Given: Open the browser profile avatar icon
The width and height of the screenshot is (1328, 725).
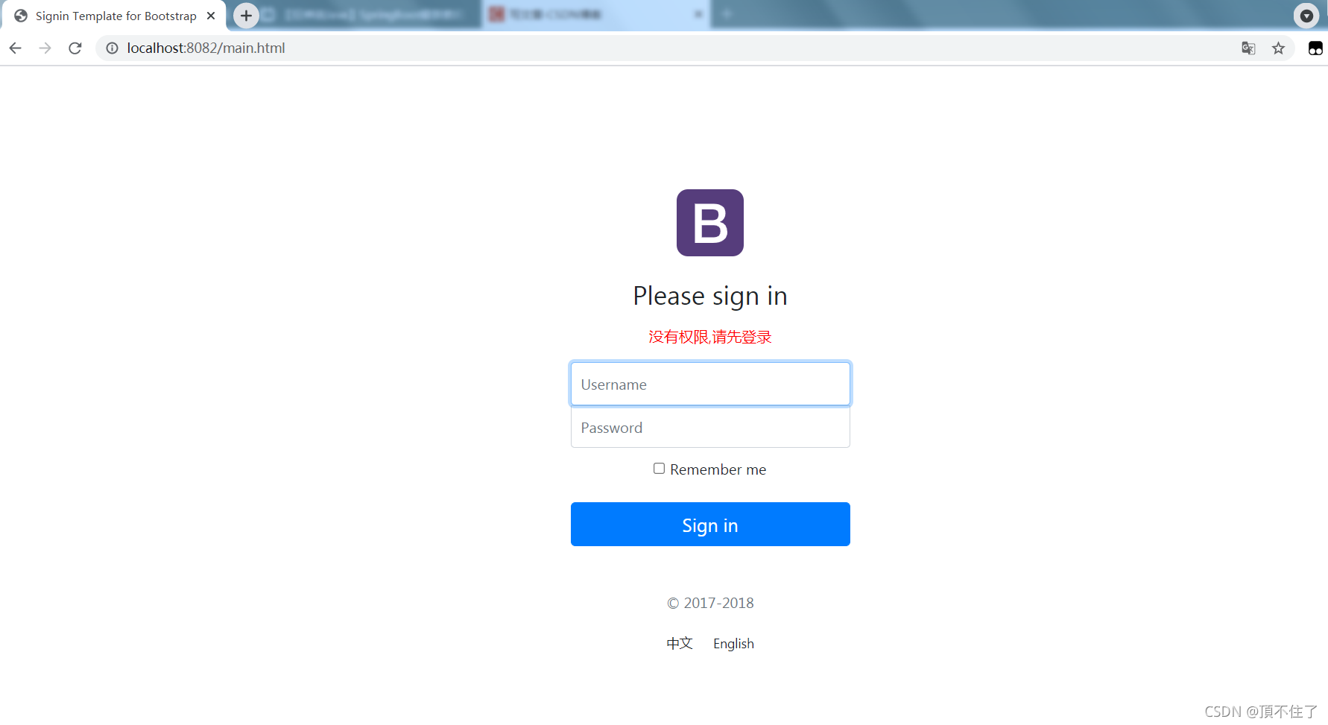Looking at the screenshot, I should tap(1315, 48).
